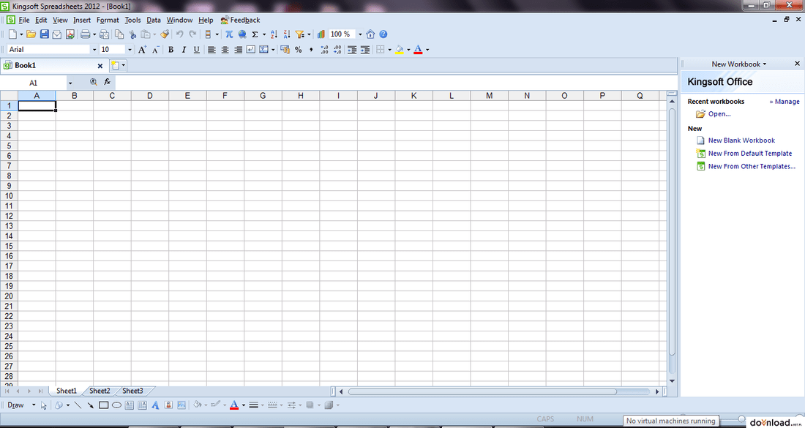Image resolution: width=805 pixels, height=428 pixels.
Task: Toggle right text alignment
Action: (x=238, y=50)
